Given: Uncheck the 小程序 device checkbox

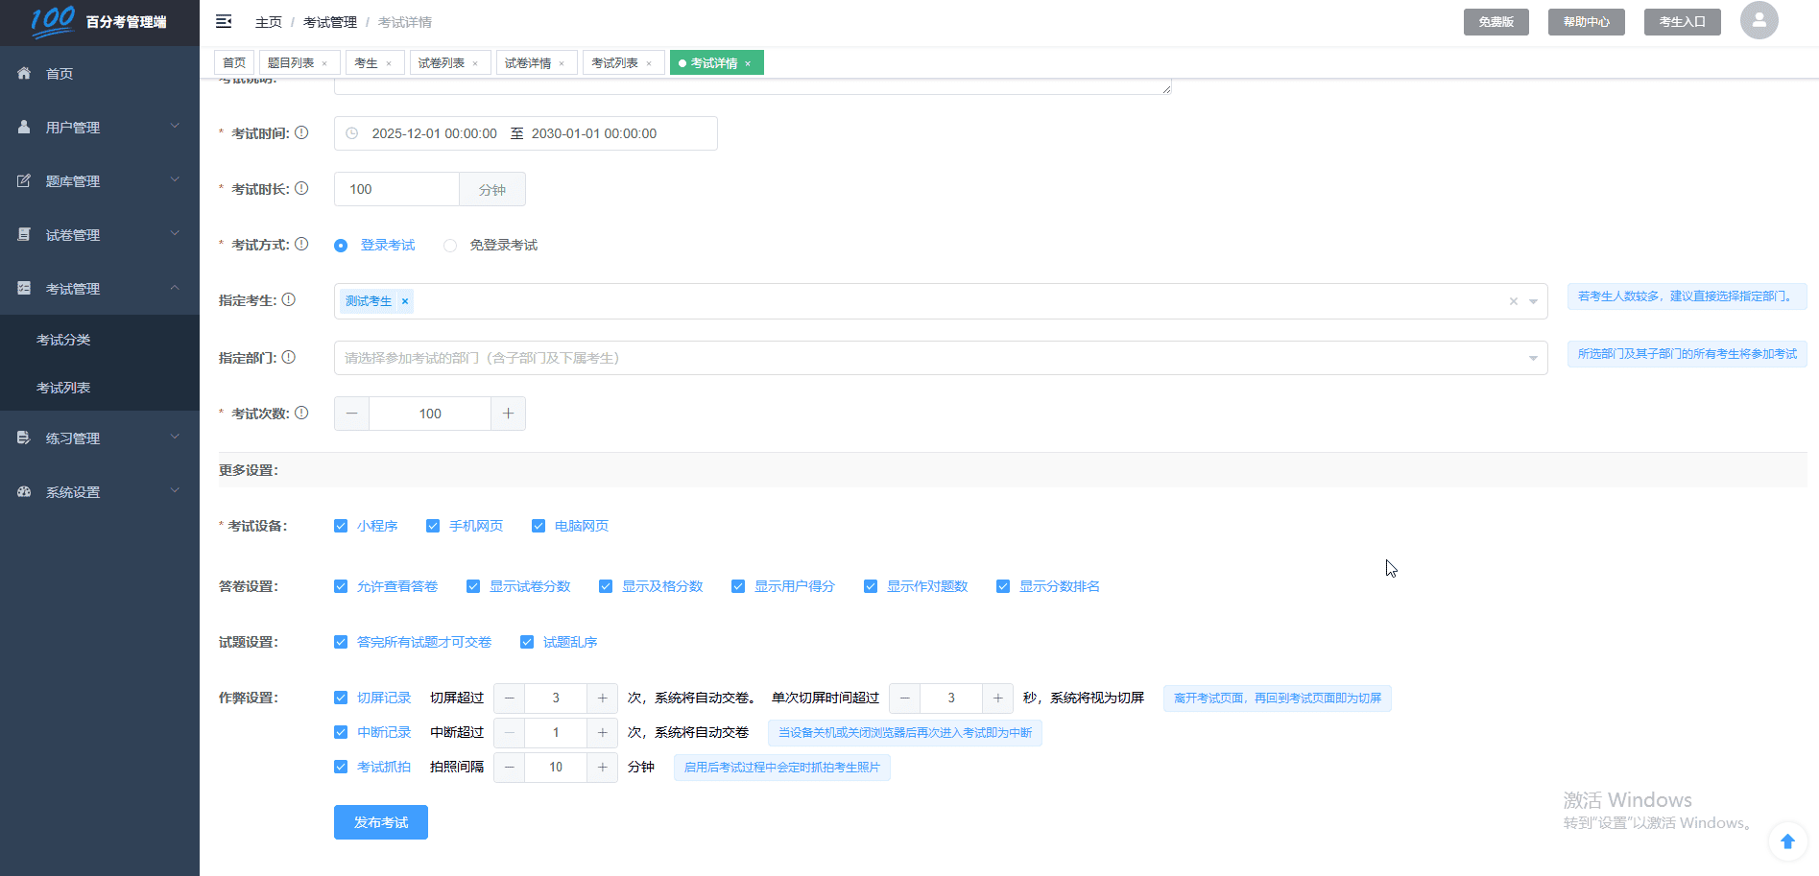Looking at the screenshot, I should click(341, 526).
